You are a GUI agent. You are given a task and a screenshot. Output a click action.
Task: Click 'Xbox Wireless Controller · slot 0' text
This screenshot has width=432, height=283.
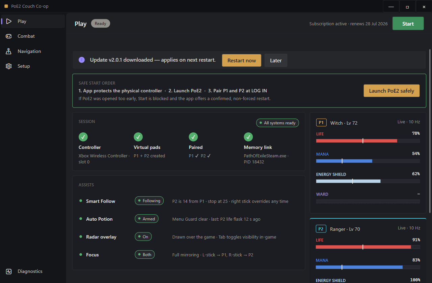(x=104, y=159)
